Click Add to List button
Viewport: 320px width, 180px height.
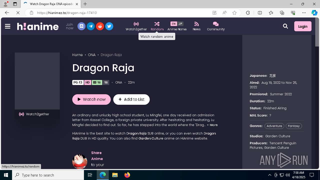[131, 99]
